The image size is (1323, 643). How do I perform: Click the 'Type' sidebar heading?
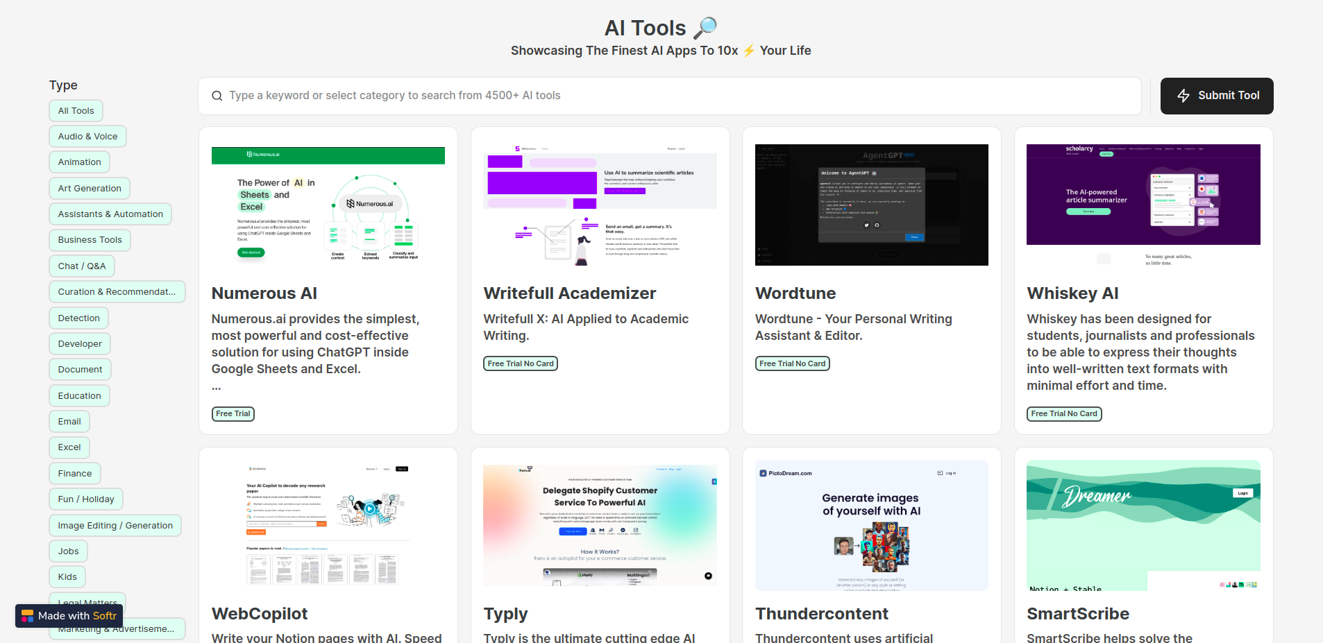63,85
